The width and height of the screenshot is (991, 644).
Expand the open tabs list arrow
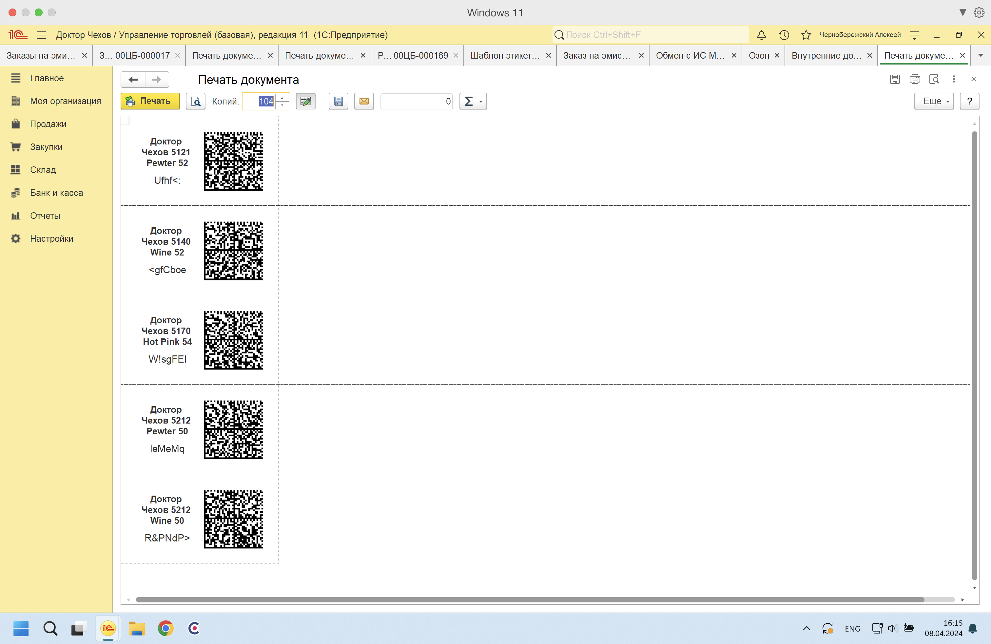pos(981,55)
